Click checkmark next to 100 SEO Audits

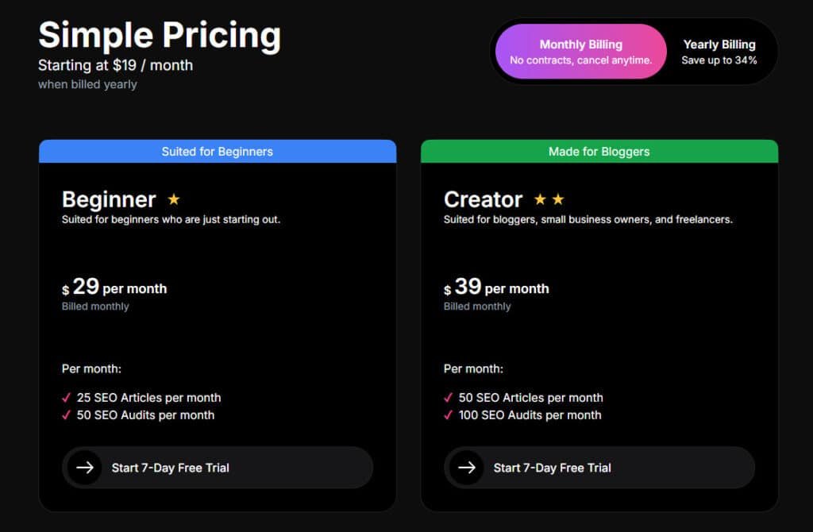[x=449, y=415]
